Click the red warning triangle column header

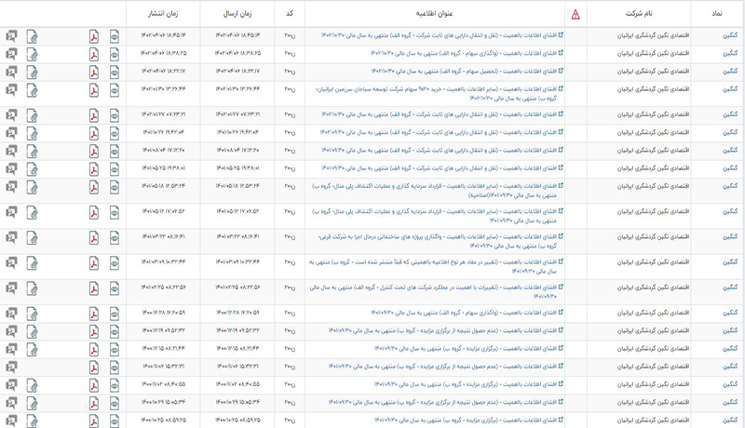tap(576, 14)
